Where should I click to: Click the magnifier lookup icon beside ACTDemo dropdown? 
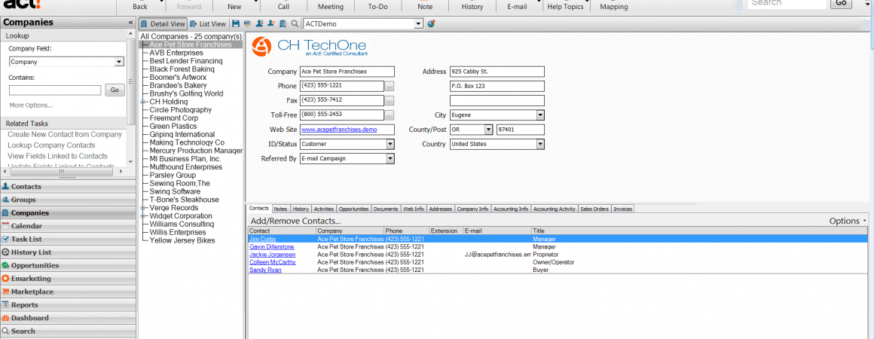[295, 24]
